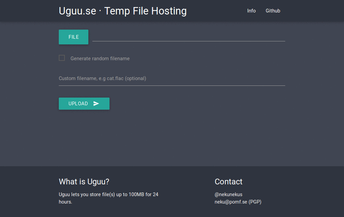This screenshot has width=344, height=217.
Task: Click the Custom filename input field
Action: 172,79
